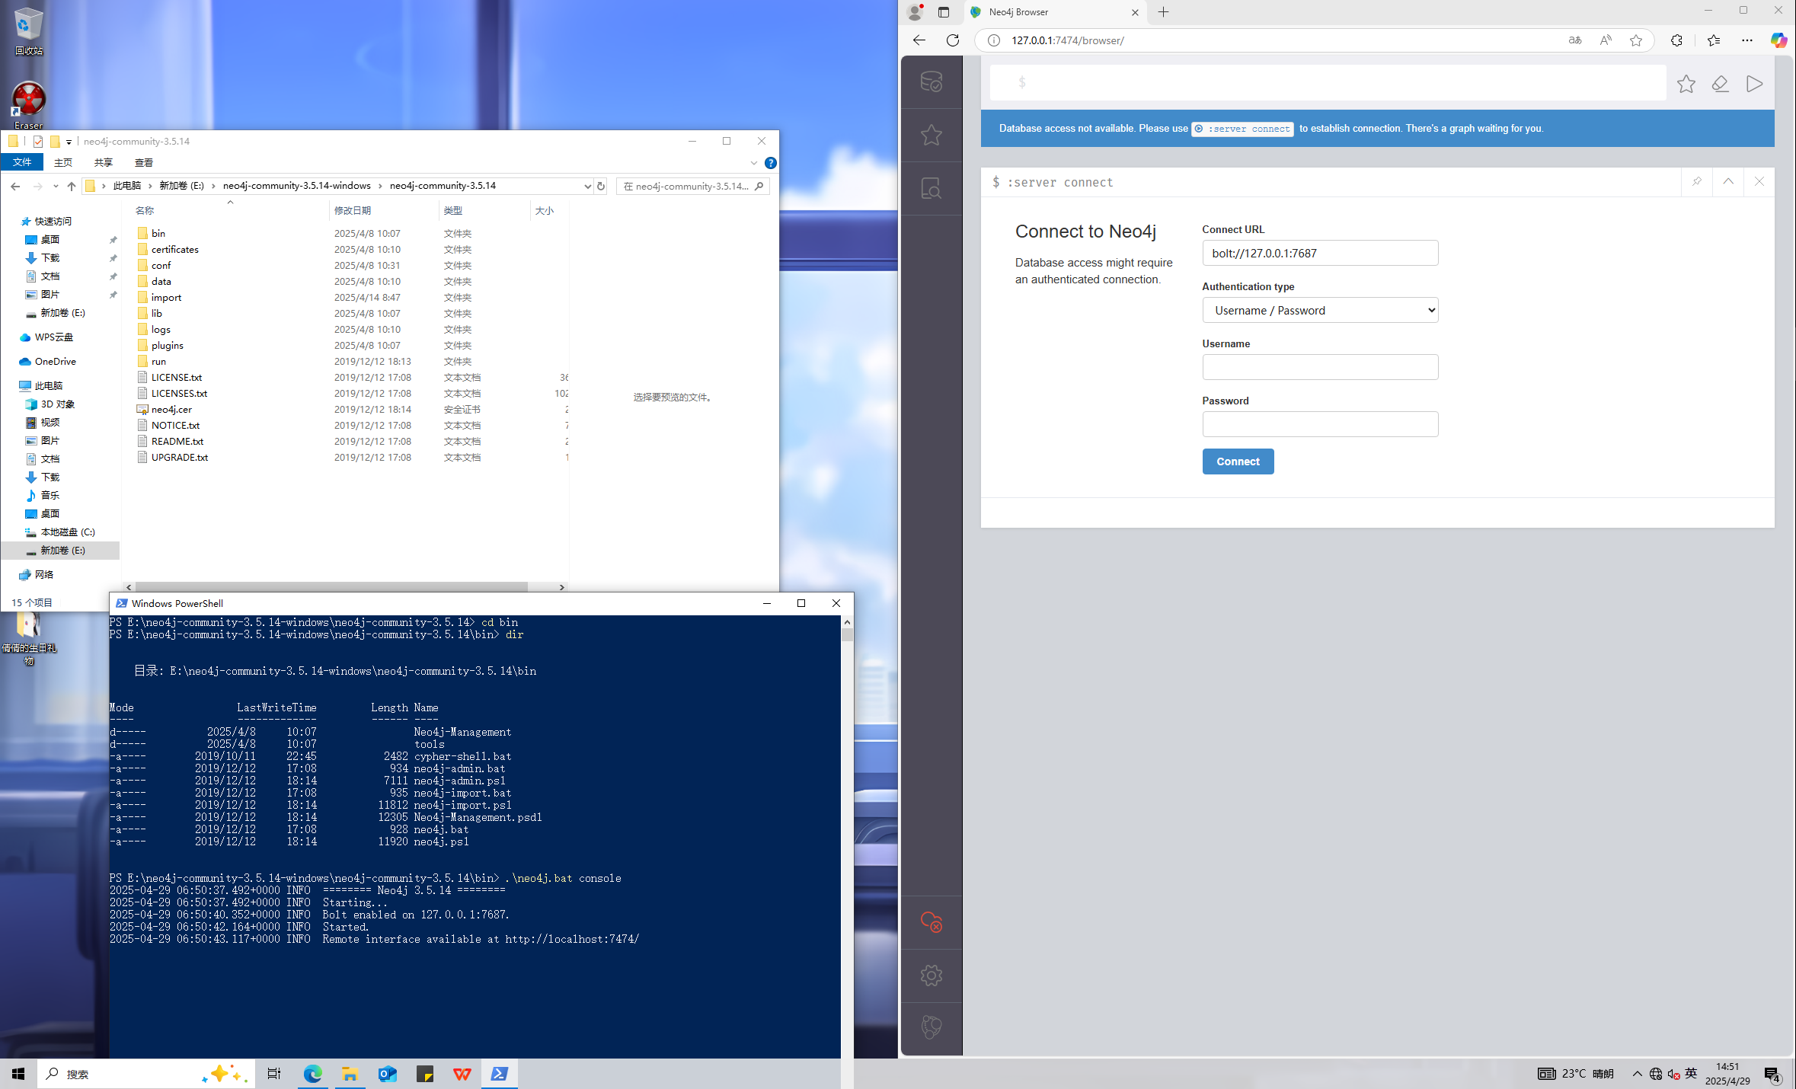This screenshot has width=1796, height=1089.
Task: Open a new tab in Edge
Action: [x=1163, y=12]
